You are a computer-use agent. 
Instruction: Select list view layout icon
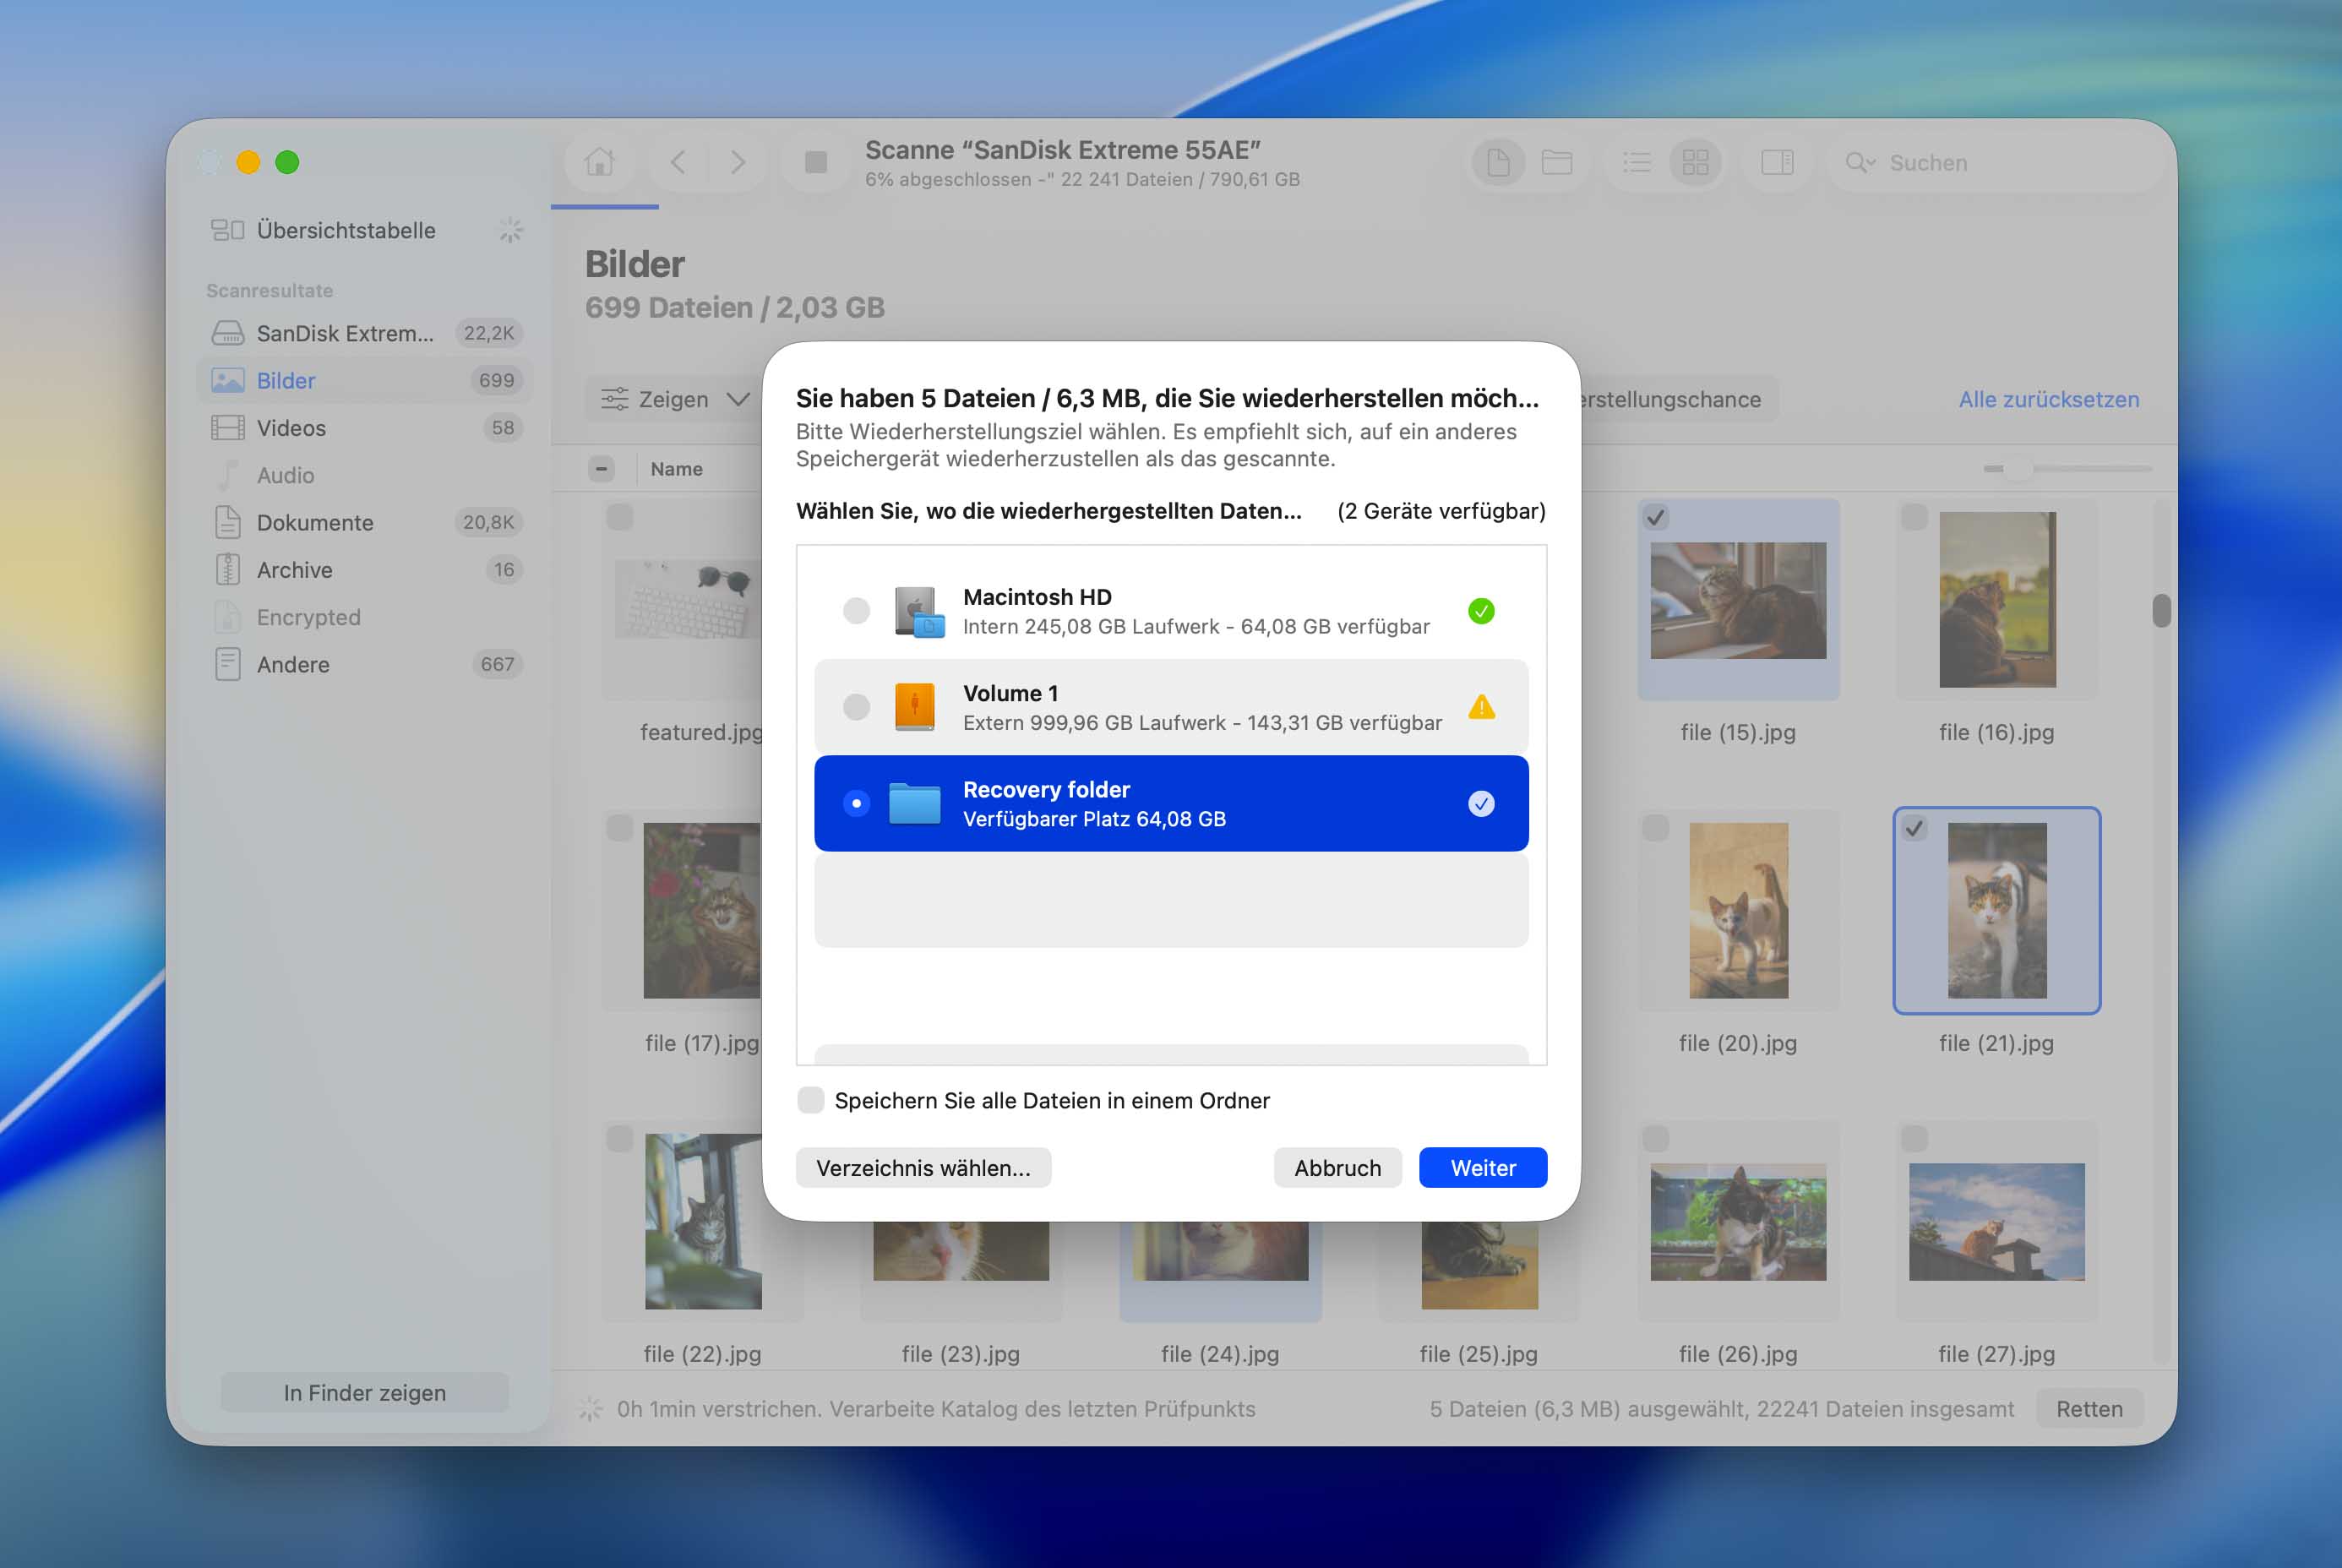click(1637, 162)
